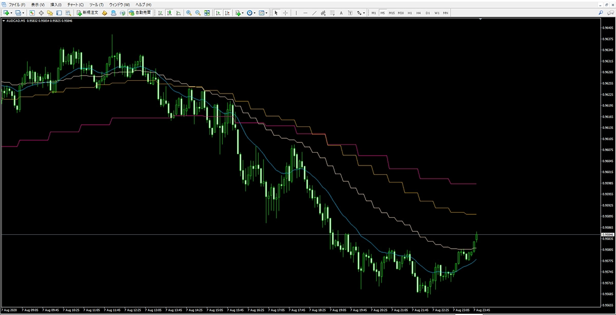Draw a vertical line tool

[x=296, y=12]
